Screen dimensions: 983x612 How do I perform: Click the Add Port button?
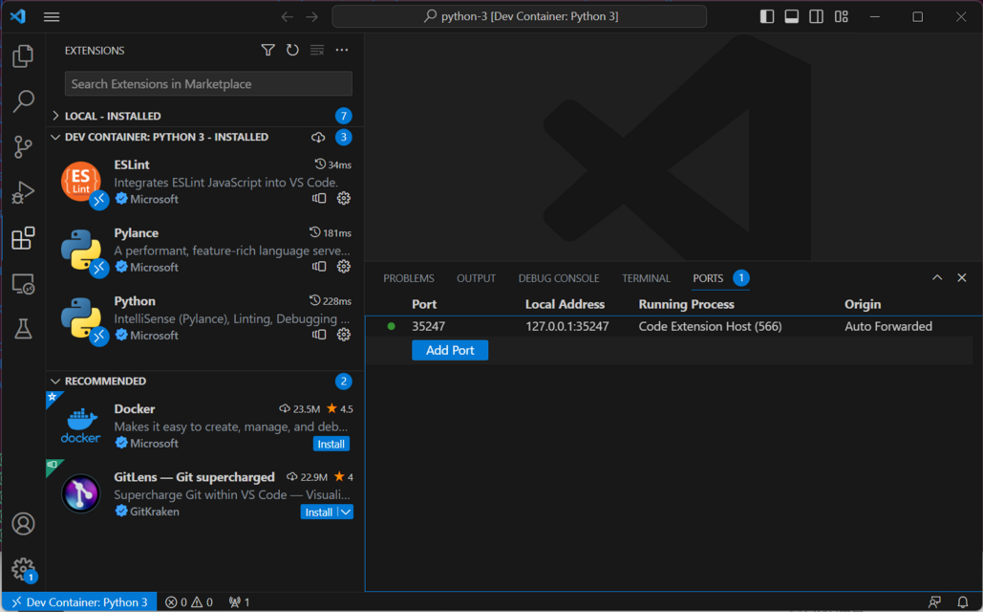(450, 351)
